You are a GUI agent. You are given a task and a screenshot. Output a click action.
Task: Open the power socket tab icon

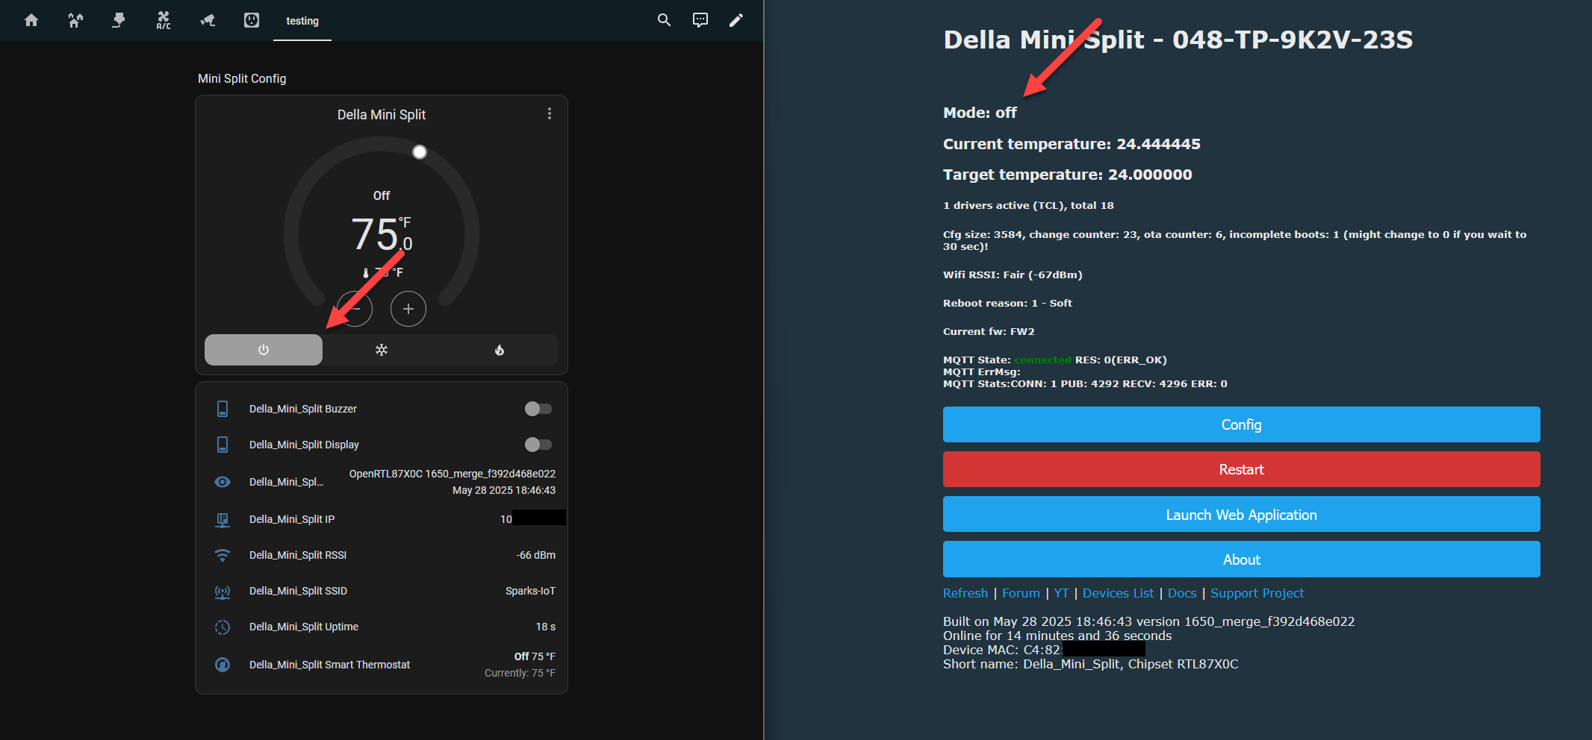[x=252, y=20]
